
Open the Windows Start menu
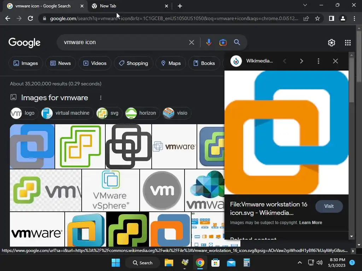(116, 263)
